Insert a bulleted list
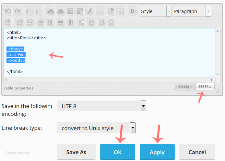Viewport: 225px width, 161px height. click(39, 11)
